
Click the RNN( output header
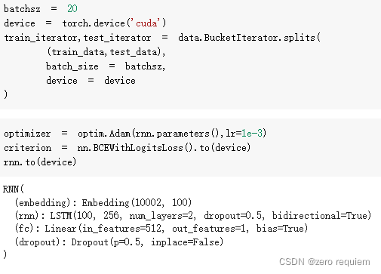pos(14,189)
